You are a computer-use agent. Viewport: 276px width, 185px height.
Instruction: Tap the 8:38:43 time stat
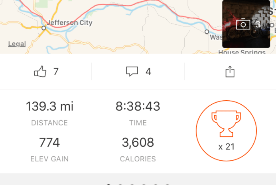click(138, 106)
